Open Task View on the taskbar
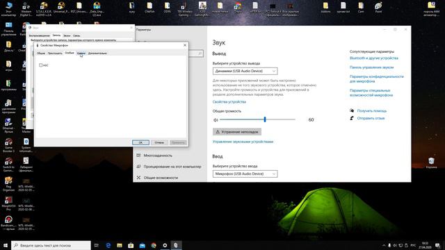 pos(97,245)
